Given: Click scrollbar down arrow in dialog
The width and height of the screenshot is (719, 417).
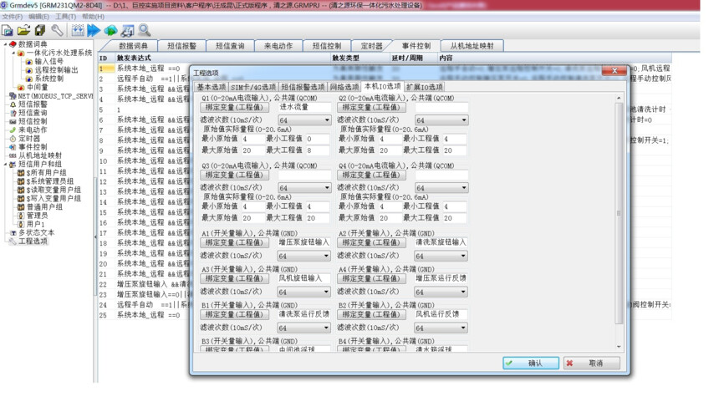Looking at the screenshot, I should coord(619,347).
